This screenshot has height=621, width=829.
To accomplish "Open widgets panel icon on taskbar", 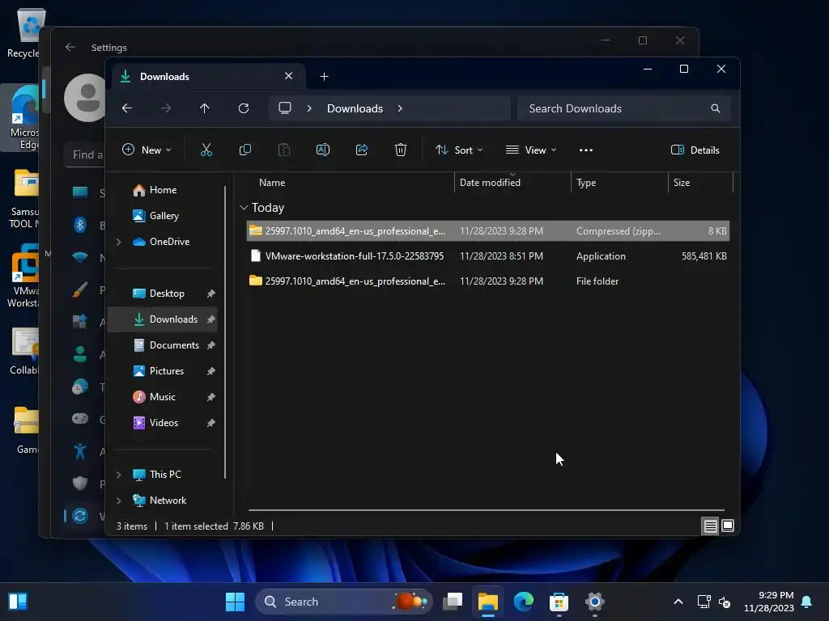I will [18, 602].
